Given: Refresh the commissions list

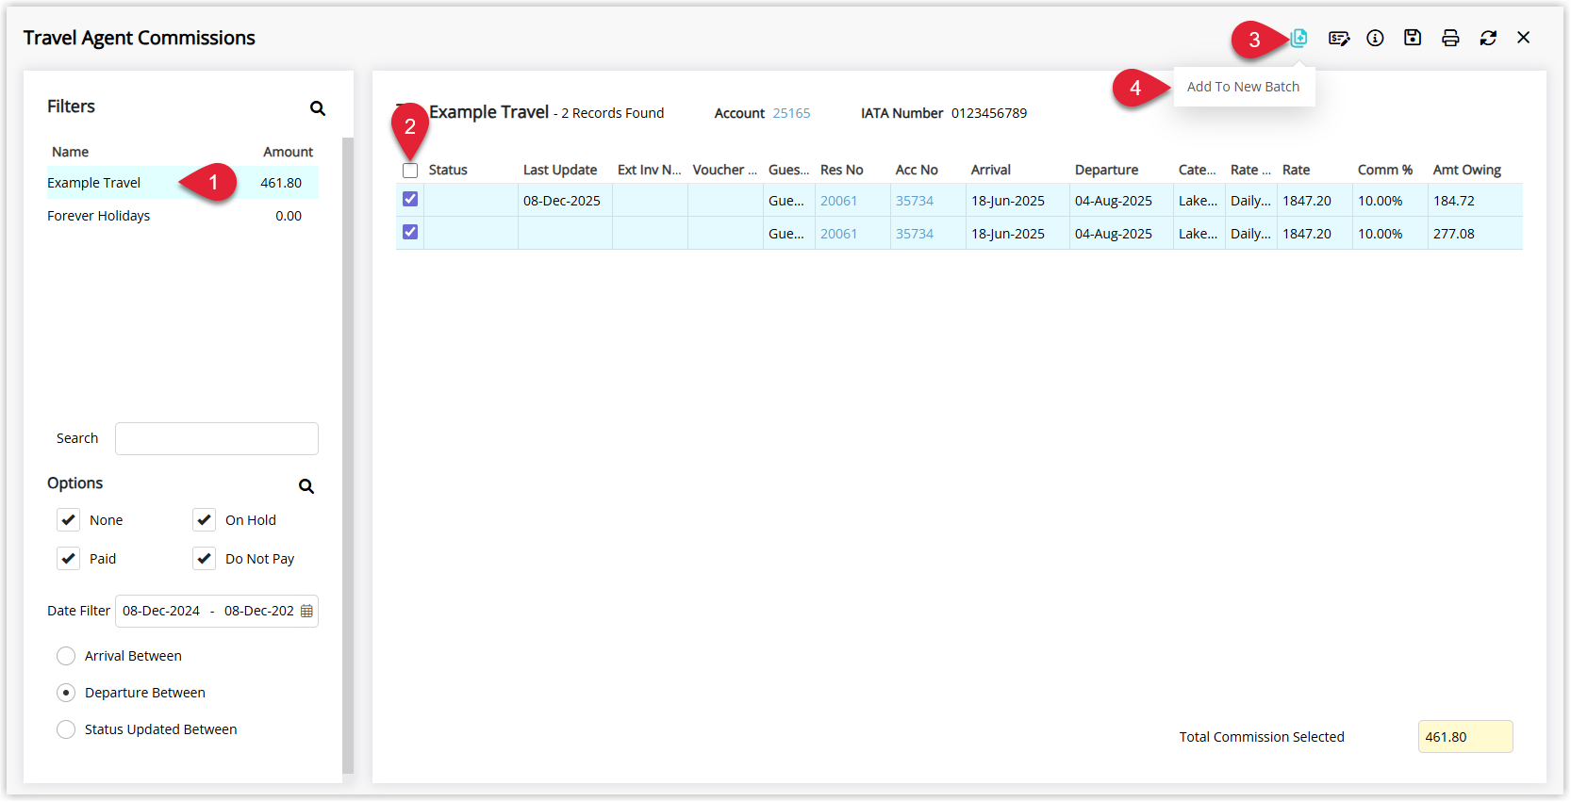Looking at the screenshot, I should click(x=1488, y=38).
